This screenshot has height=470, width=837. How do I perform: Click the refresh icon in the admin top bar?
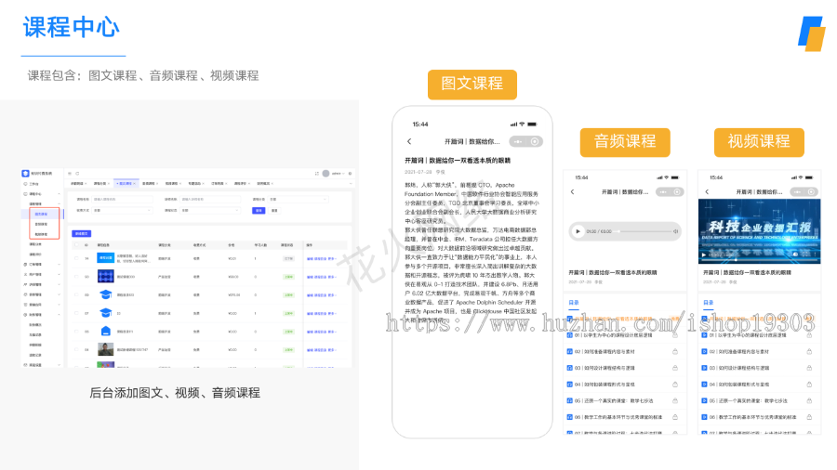77,173
